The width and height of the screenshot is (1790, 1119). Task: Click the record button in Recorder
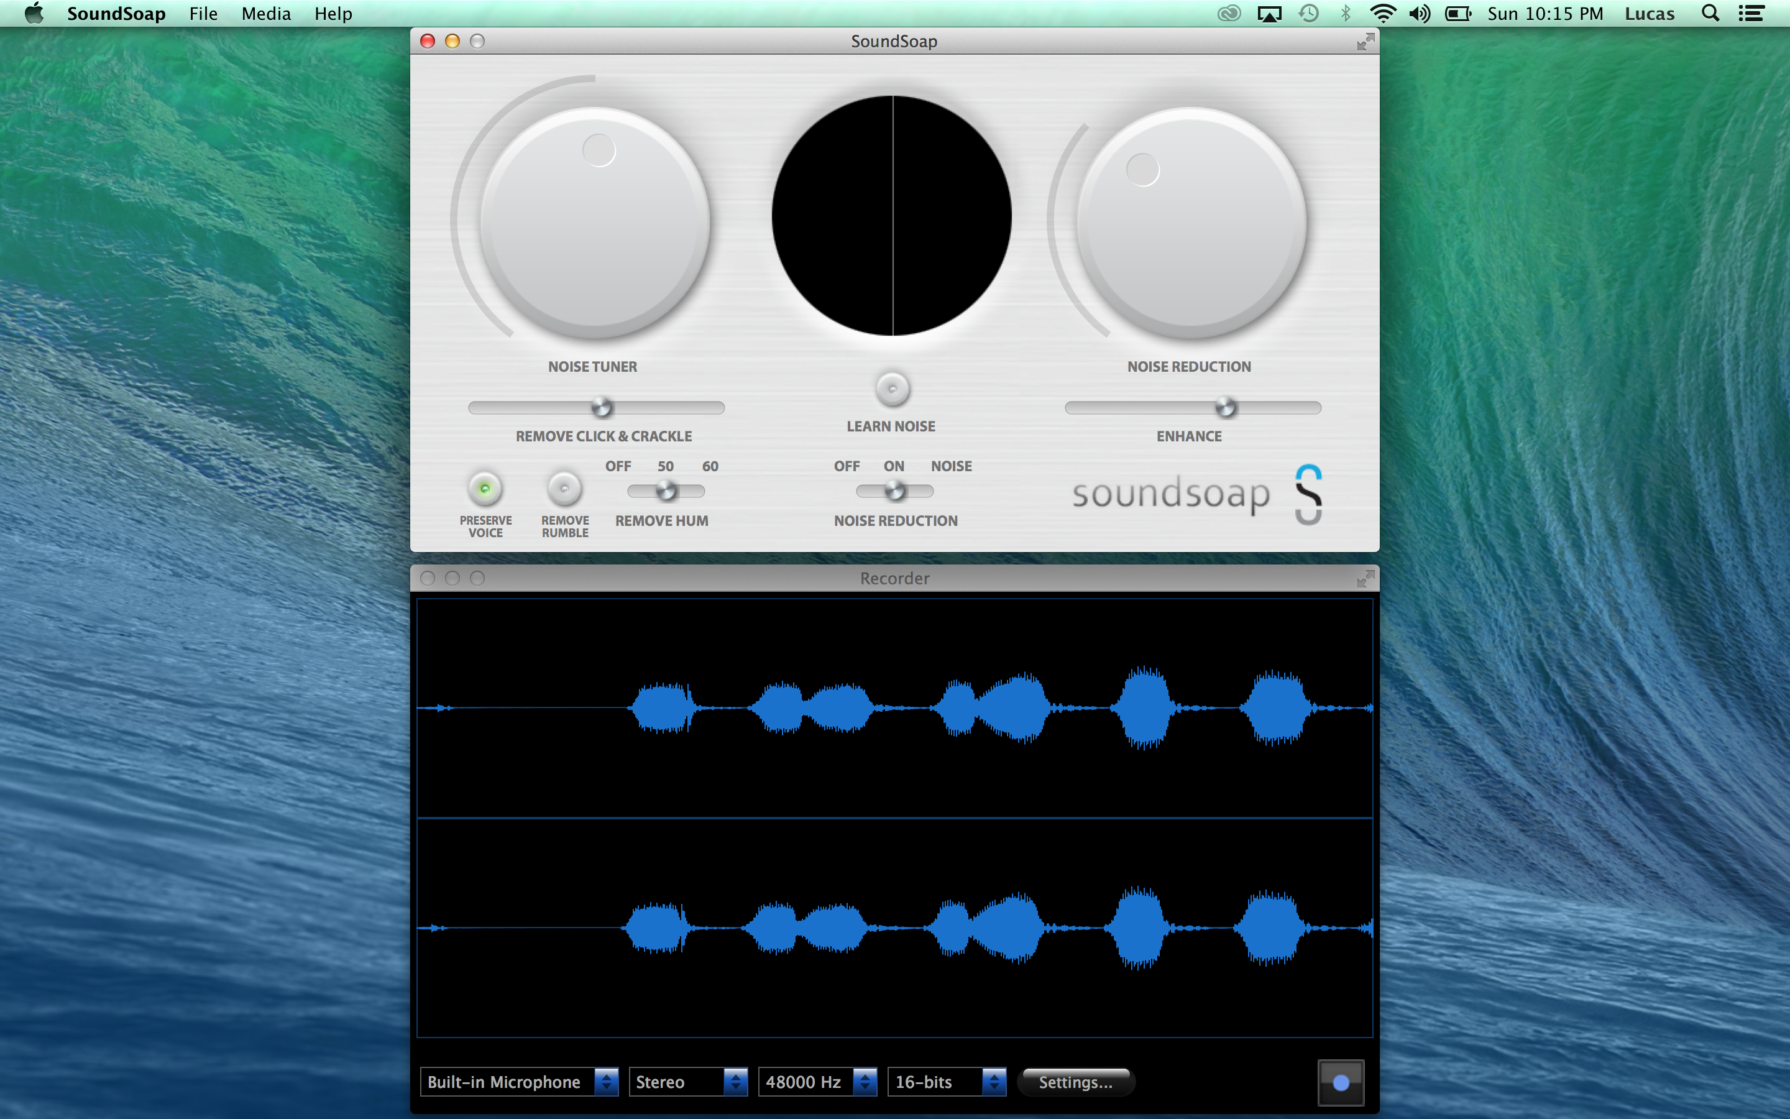1340,1083
